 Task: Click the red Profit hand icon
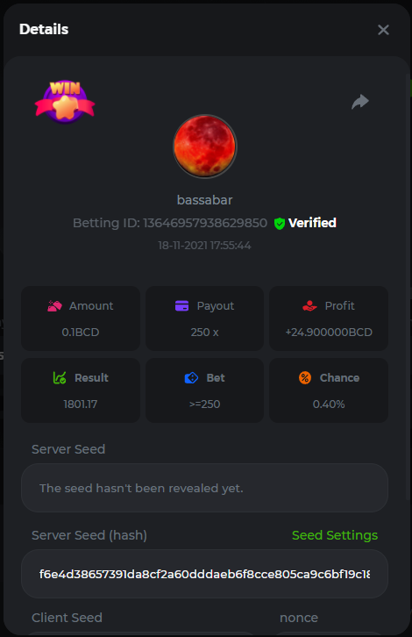tap(309, 306)
